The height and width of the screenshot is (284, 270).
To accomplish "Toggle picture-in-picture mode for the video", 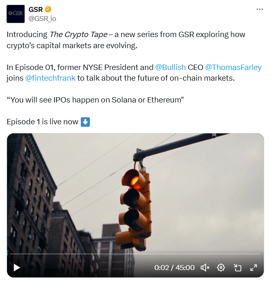I will (237, 268).
